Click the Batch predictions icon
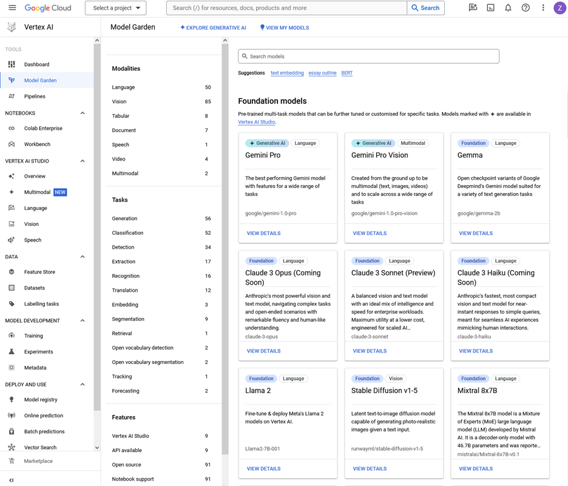This screenshot has height=486, width=568. click(12, 431)
